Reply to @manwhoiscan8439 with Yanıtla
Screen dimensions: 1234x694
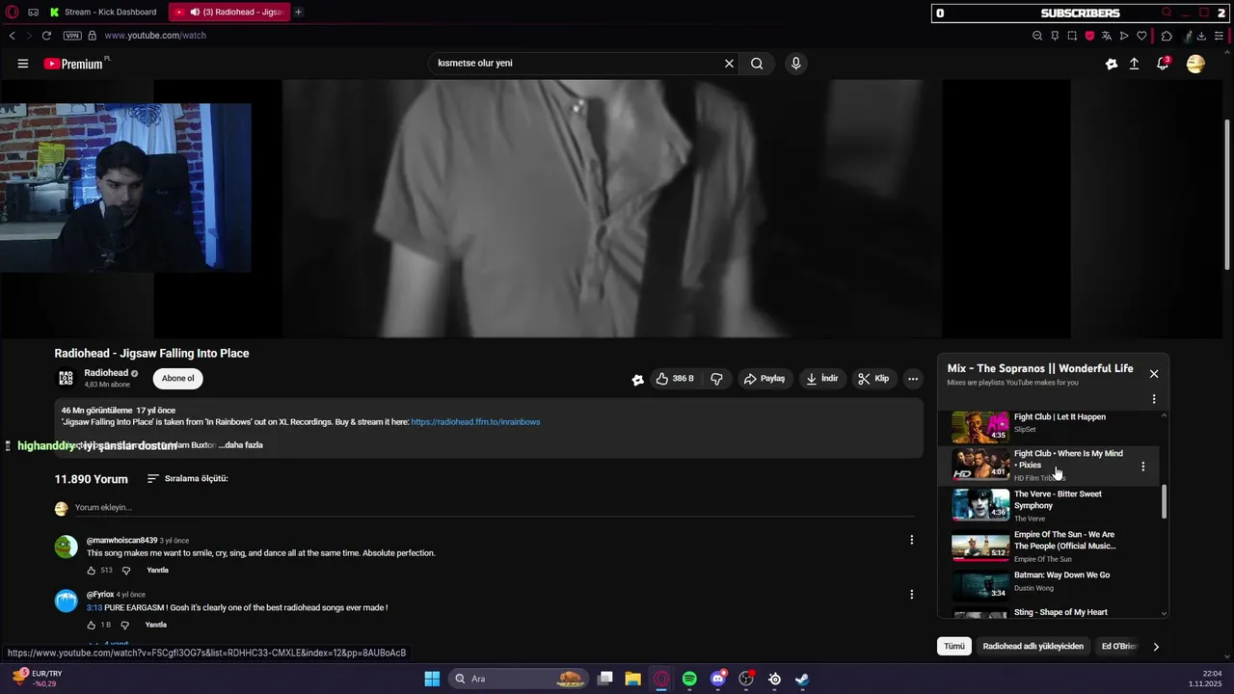[x=157, y=571]
